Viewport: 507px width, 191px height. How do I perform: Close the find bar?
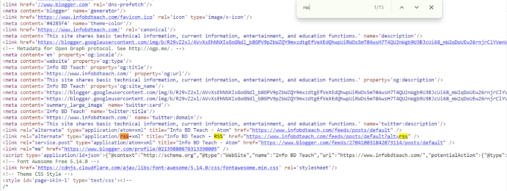click(431, 7)
